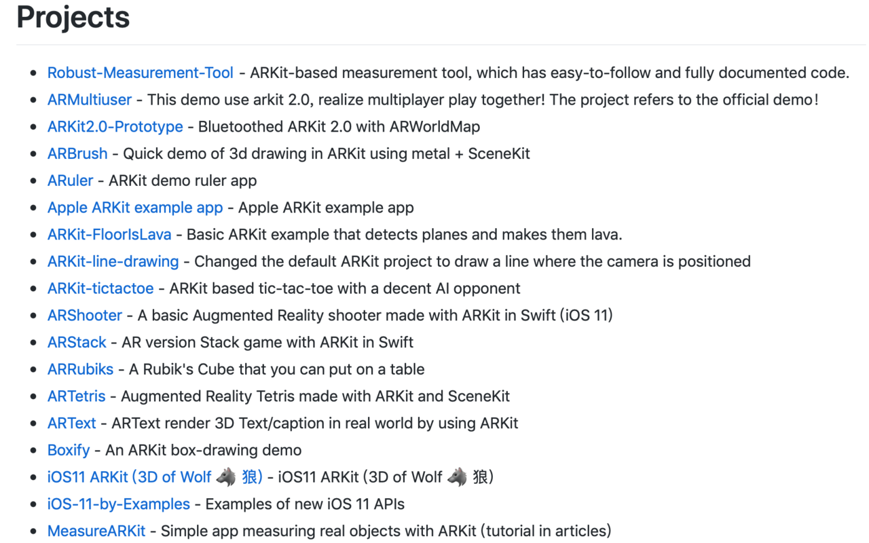Image resolution: width=869 pixels, height=543 pixels.
Task: Open the ARMultiuser repository link
Action: pos(90,100)
